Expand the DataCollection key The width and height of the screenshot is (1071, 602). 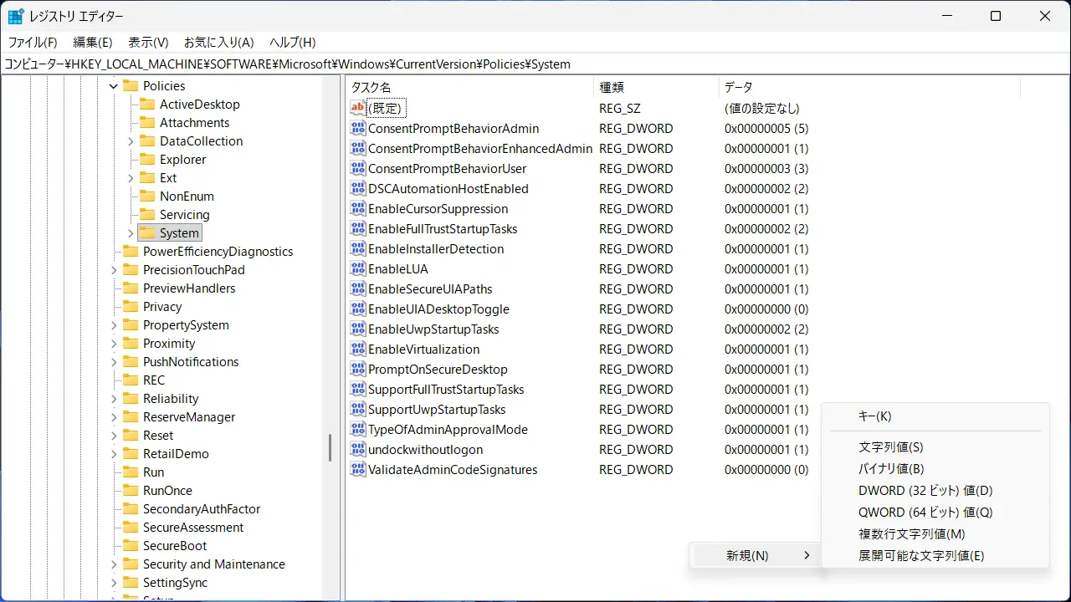click(131, 140)
